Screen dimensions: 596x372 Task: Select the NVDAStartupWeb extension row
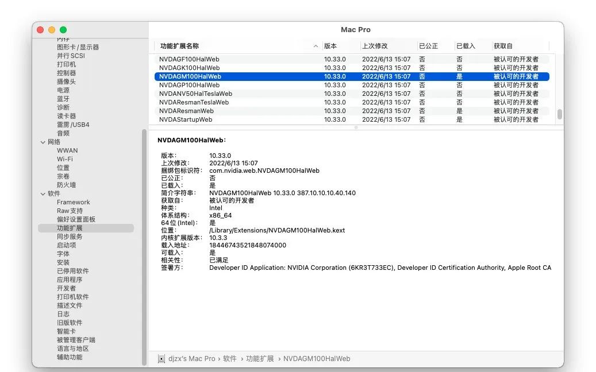(x=186, y=119)
